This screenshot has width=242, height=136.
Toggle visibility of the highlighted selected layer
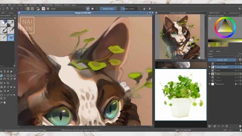tap(209, 67)
